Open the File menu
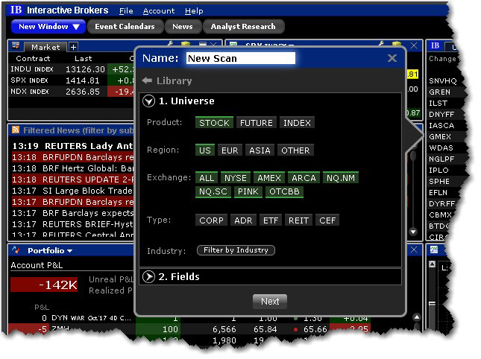The width and height of the screenshot is (481, 359). tap(126, 11)
